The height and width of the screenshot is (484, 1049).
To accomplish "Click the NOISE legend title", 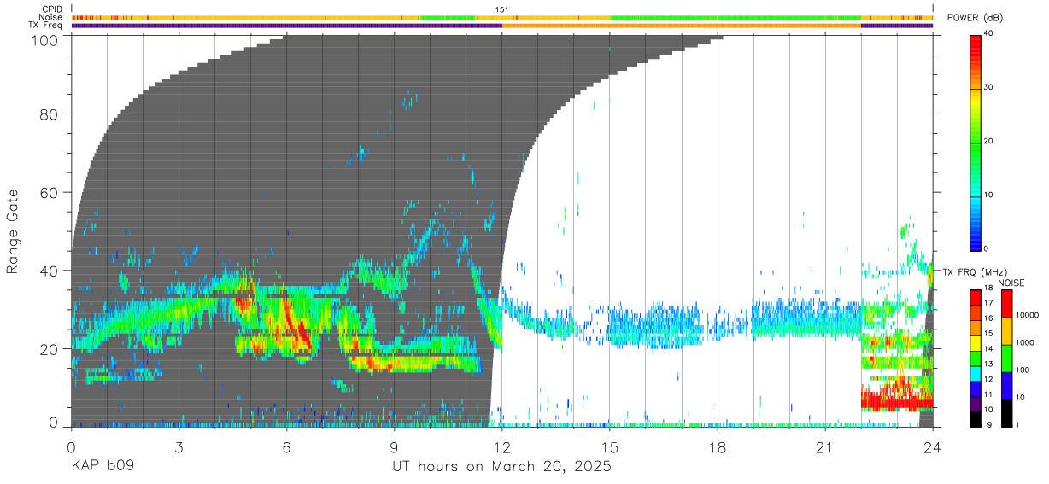I will 1011,283.
